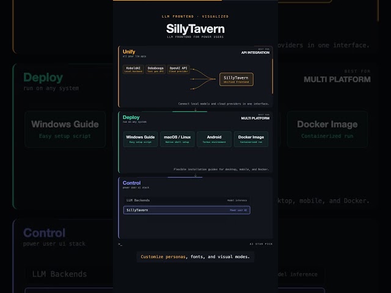
Task: Click the large blurred Windows Guide card in the background
Action: click(x=65, y=129)
